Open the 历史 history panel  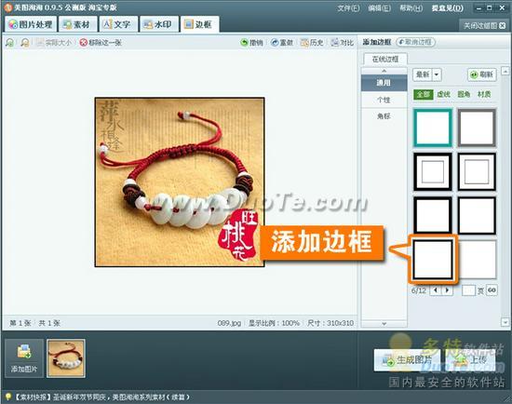312,43
